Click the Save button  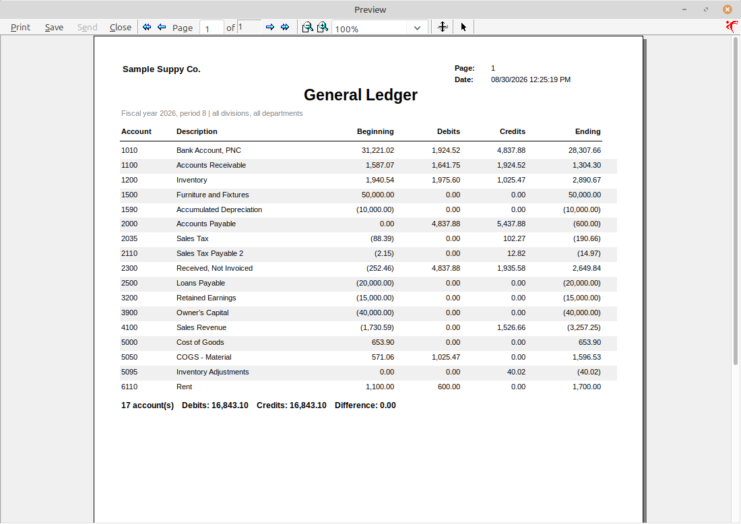click(55, 28)
